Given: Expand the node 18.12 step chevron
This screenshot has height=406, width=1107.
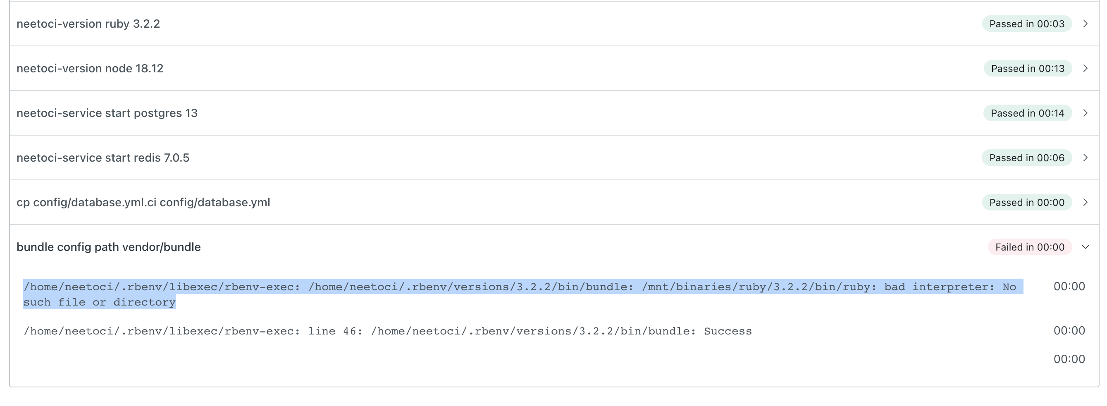Looking at the screenshot, I should click(1085, 68).
